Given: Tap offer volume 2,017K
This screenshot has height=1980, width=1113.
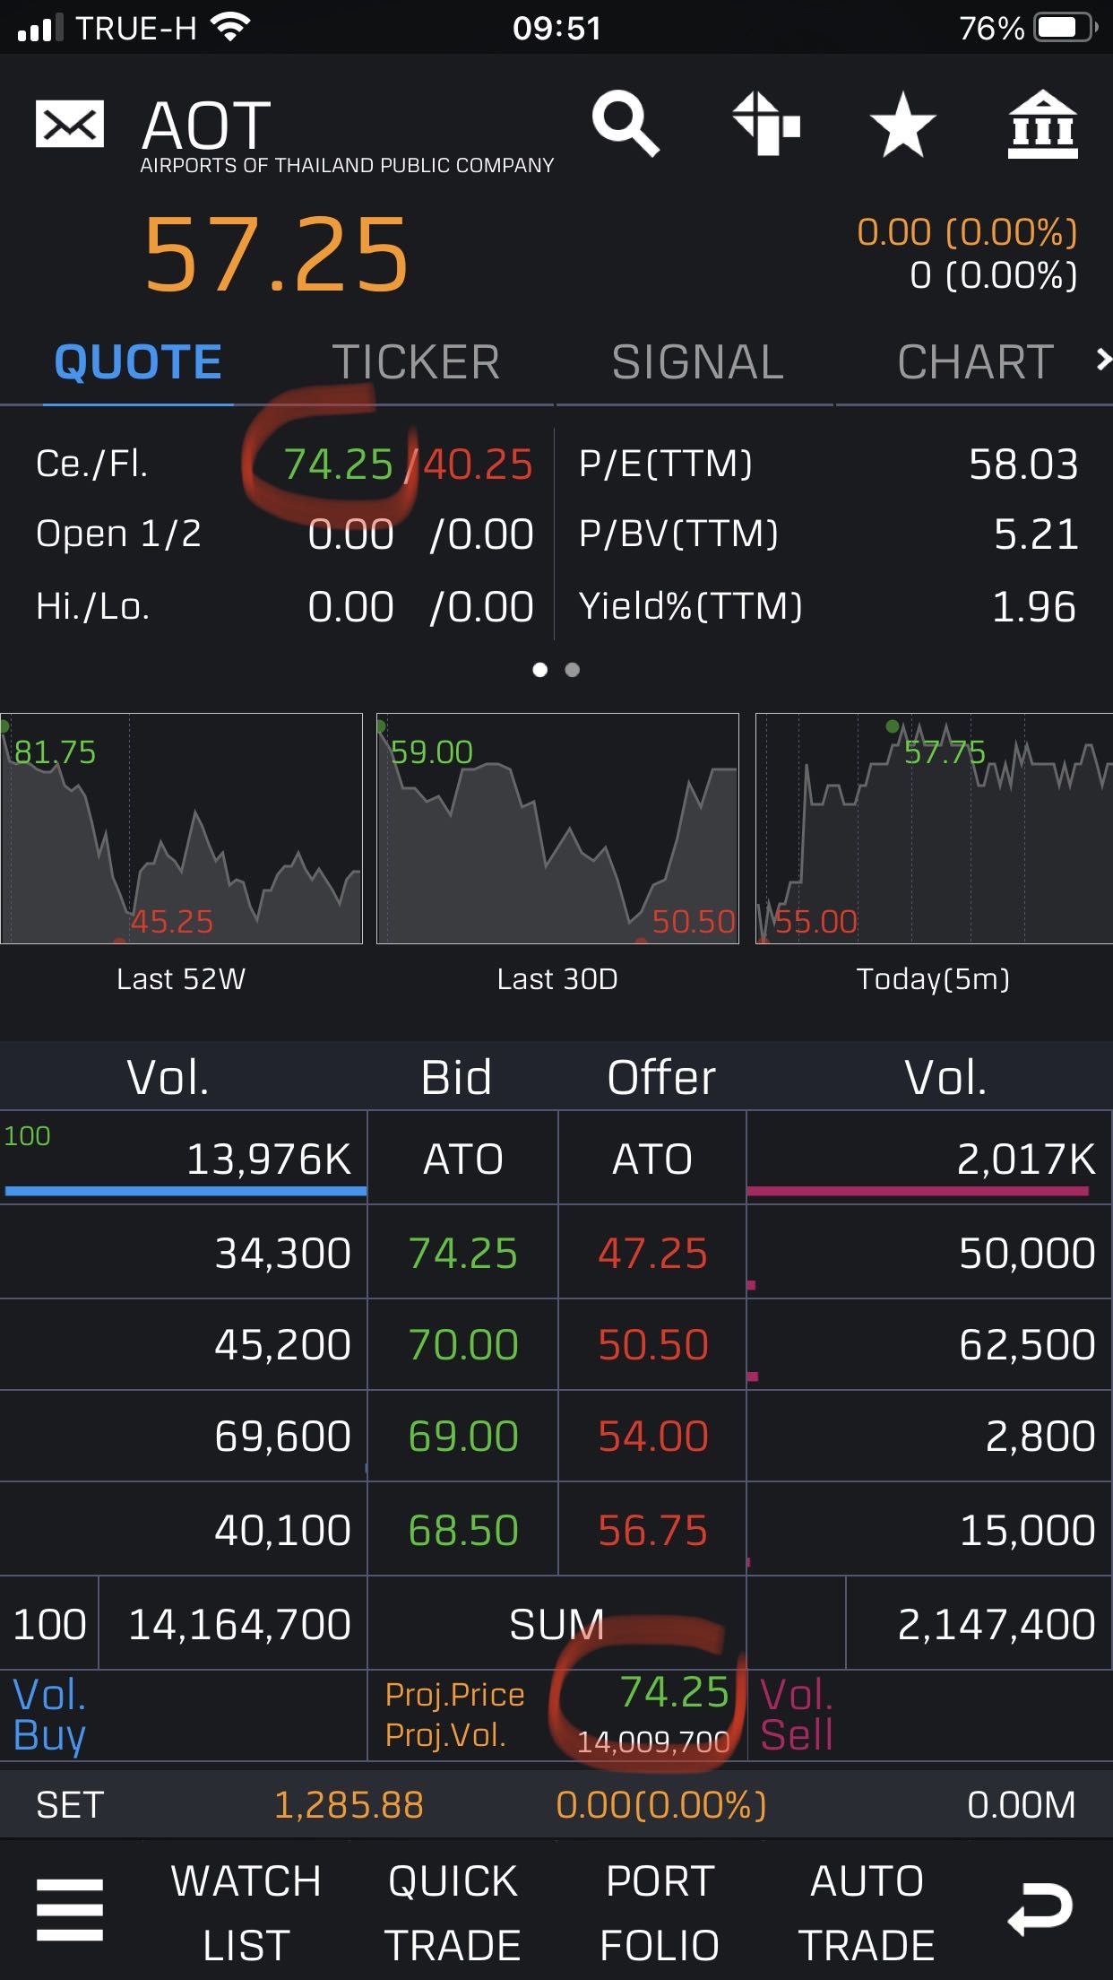Looking at the screenshot, I should [x=1026, y=1159].
